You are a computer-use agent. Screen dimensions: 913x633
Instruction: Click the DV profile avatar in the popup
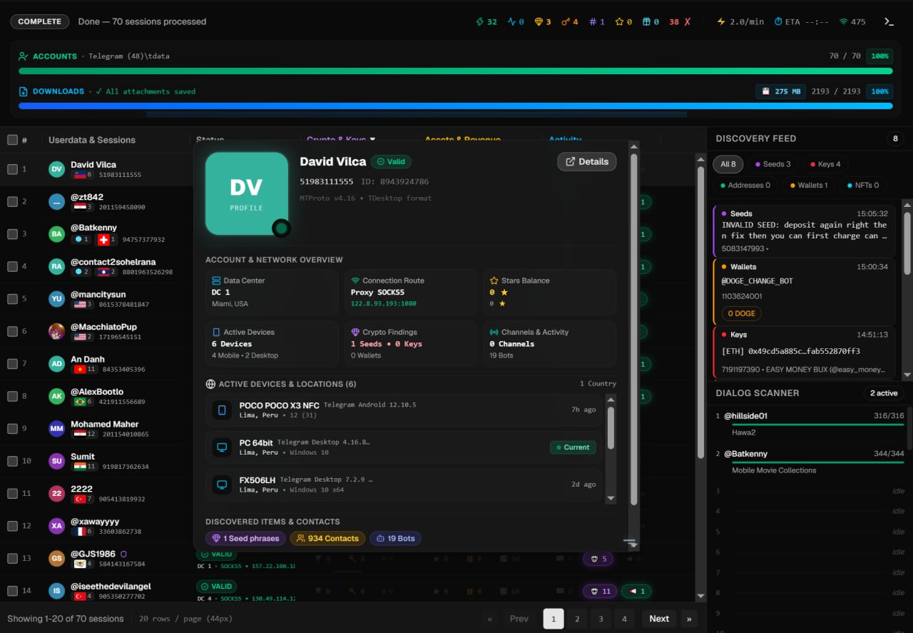click(x=246, y=193)
